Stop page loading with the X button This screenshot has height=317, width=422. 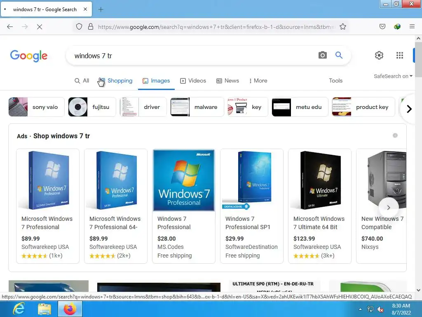click(x=39, y=27)
